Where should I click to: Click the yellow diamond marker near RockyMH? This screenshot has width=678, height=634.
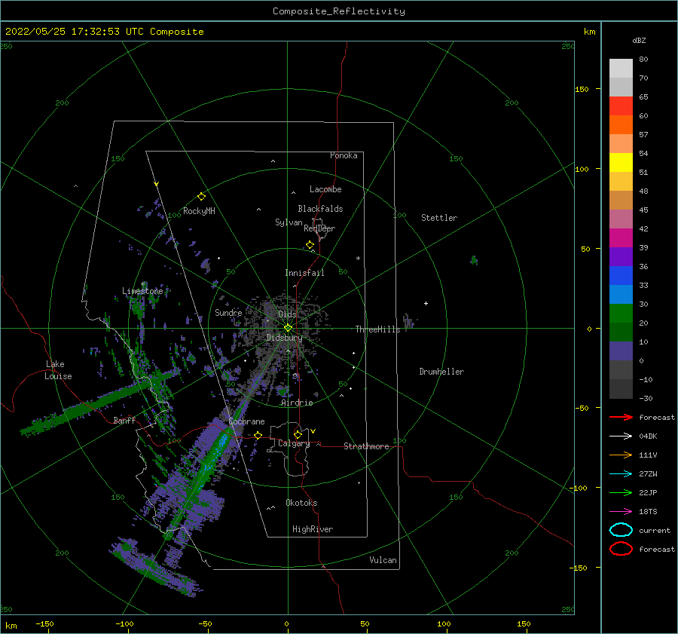coord(201,197)
